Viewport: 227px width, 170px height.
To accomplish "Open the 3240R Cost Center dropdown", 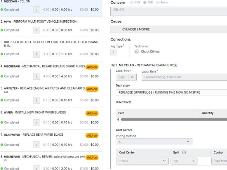I will pyautogui.click(x=143, y=161).
